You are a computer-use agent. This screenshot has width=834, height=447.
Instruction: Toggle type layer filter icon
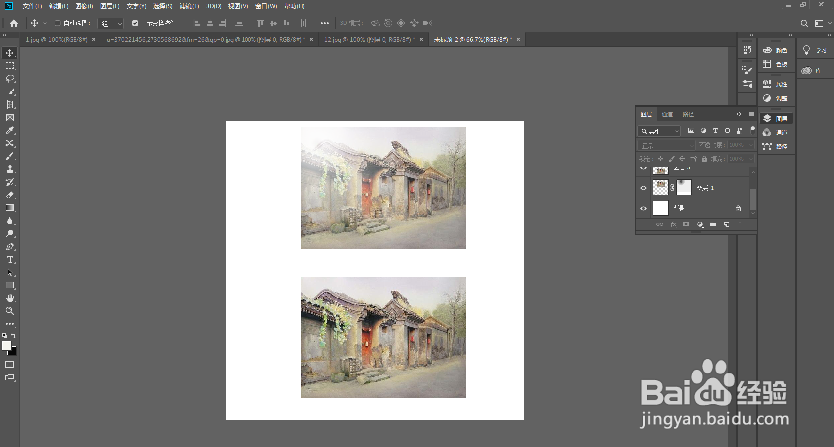pyautogui.click(x=715, y=131)
